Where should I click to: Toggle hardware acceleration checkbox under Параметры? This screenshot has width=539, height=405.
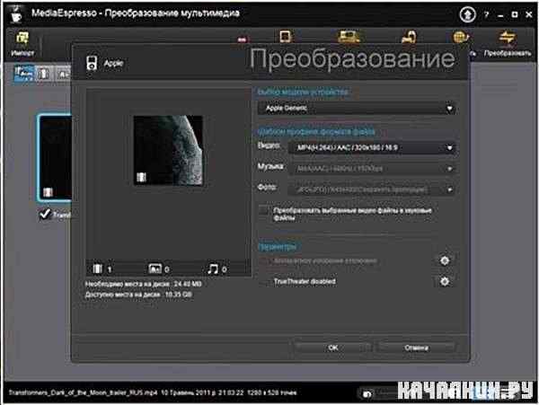click(x=263, y=260)
